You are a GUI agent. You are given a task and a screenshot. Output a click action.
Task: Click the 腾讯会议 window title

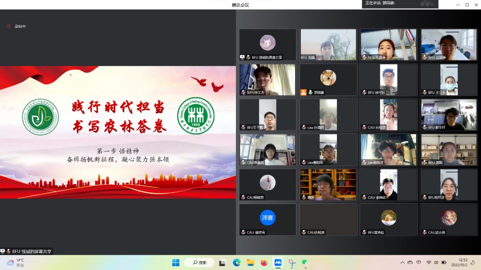coord(240,5)
